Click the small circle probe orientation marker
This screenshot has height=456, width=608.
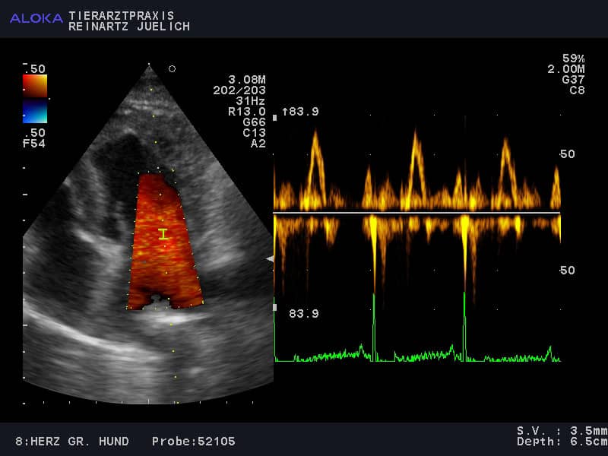(173, 68)
